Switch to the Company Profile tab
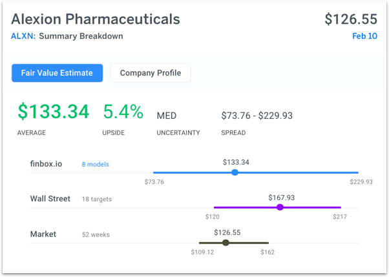Viewport: 389px width, 277px height. [151, 73]
